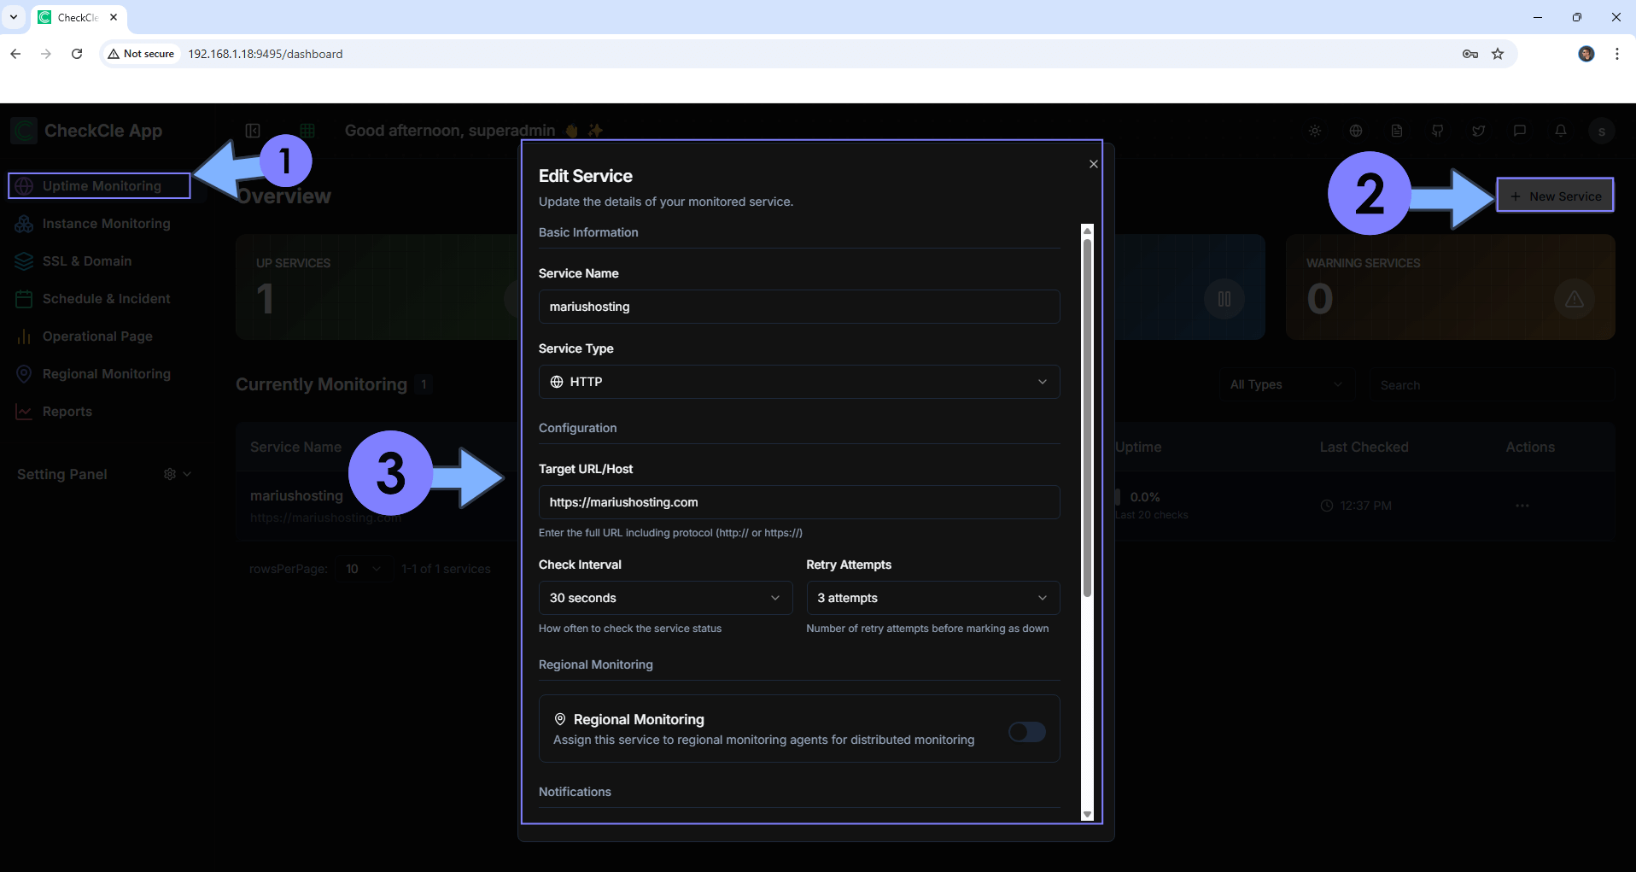Click the warning services triangle icon
The height and width of the screenshot is (872, 1636).
click(x=1575, y=299)
